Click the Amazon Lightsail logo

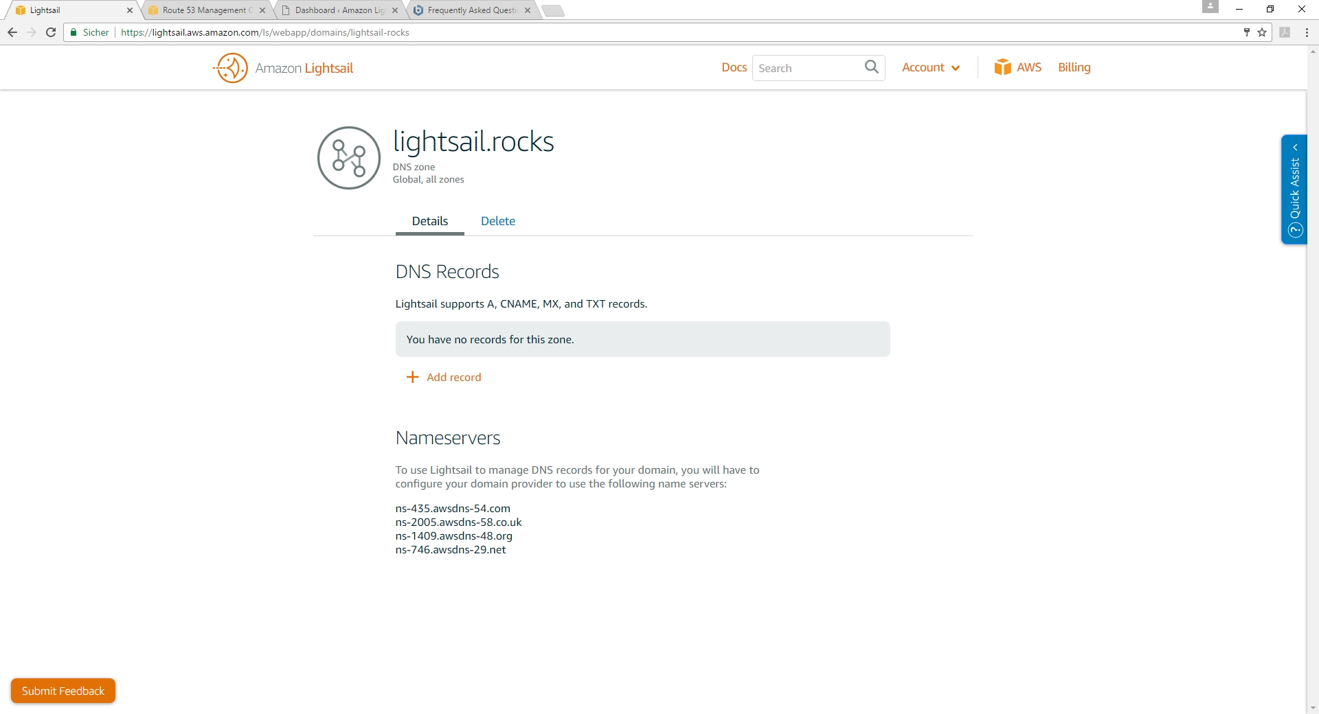click(x=283, y=67)
